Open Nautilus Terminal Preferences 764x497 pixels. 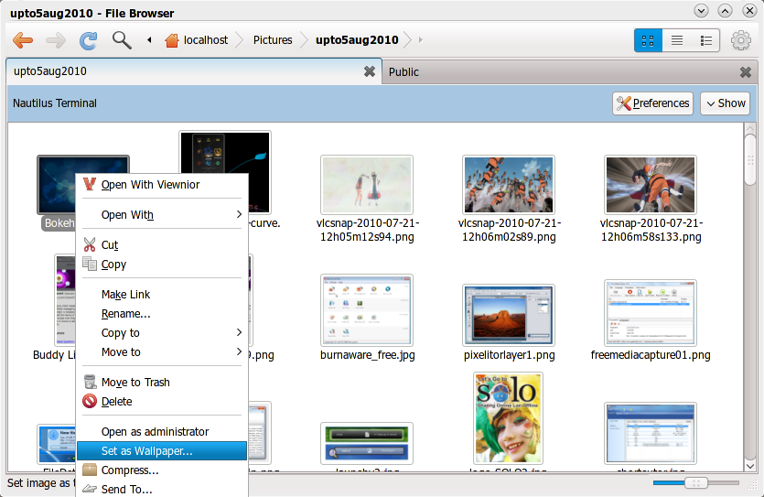click(653, 103)
